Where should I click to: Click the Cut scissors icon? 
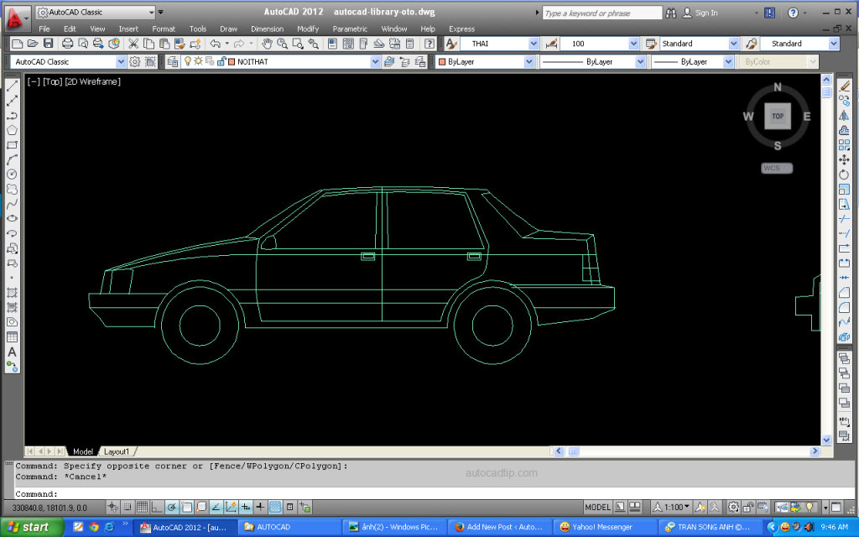[x=133, y=44]
